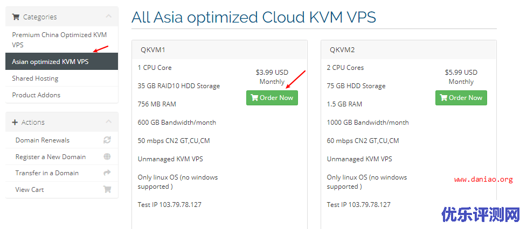Click the cart icon in QKVM2 Order Now button

click(x=443, y=98)
